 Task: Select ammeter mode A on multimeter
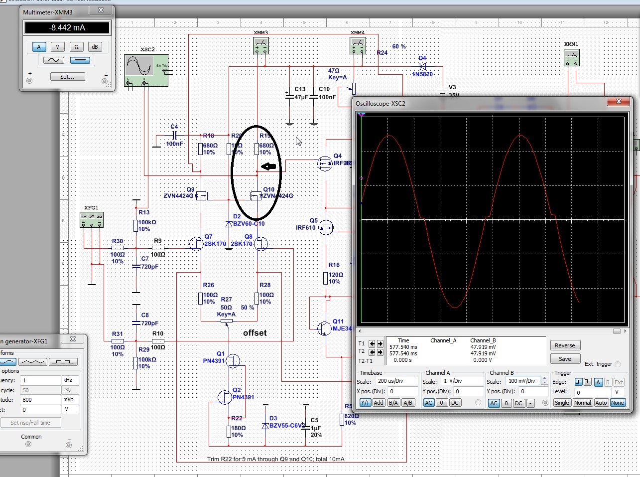click(x=39, y=47)
